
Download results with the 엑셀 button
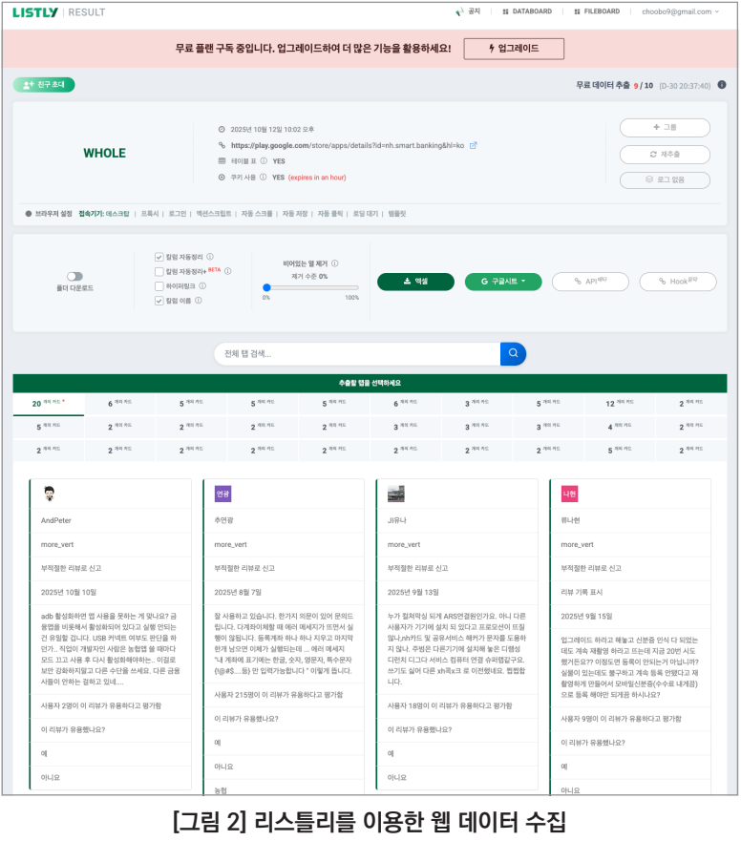(415, 282)
